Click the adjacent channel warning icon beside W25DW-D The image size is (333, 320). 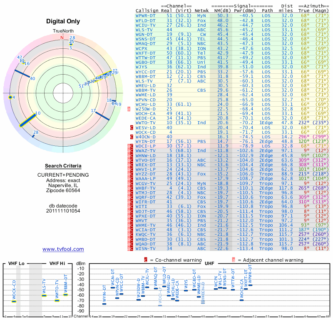click(x=129, y=109)
